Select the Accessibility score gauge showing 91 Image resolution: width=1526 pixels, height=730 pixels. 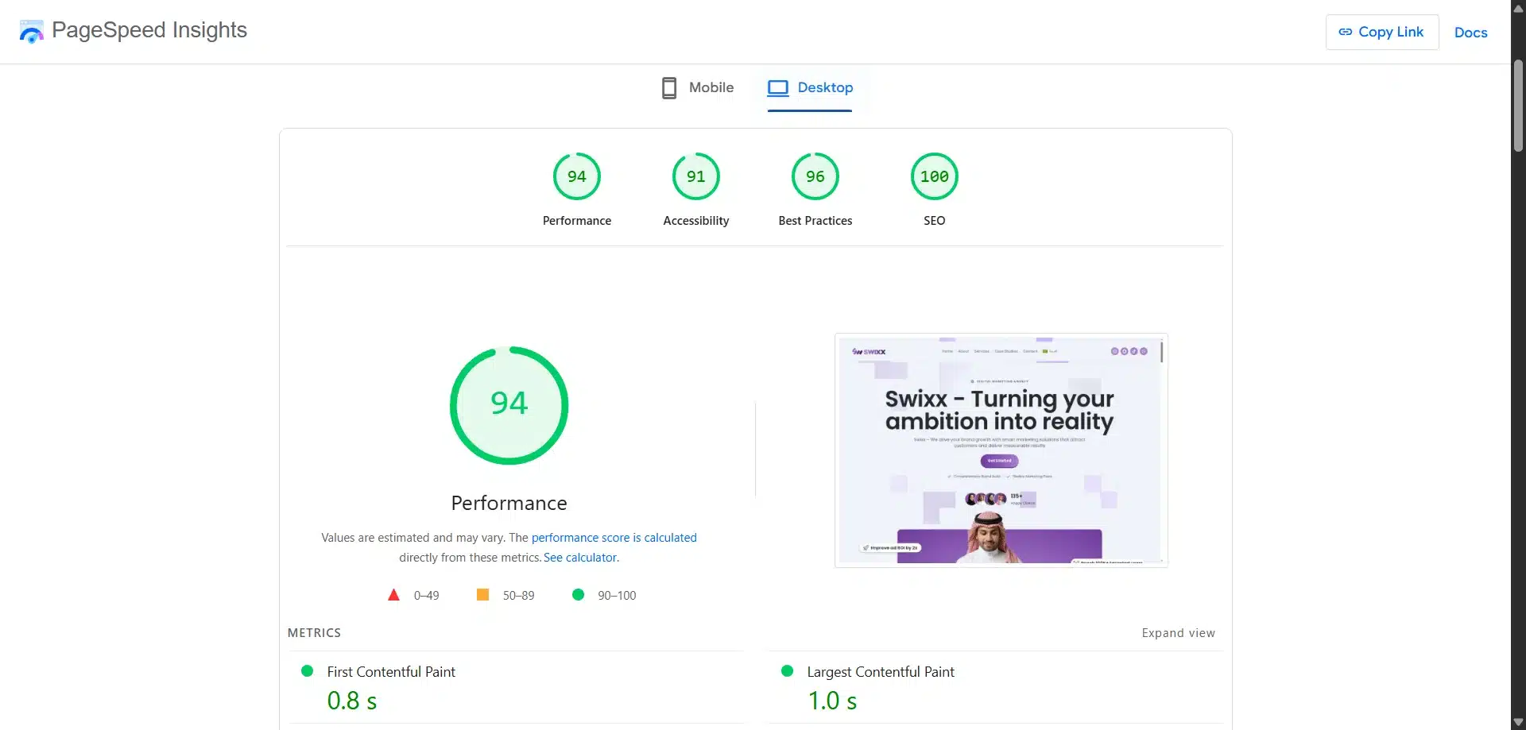coord(695,176)
